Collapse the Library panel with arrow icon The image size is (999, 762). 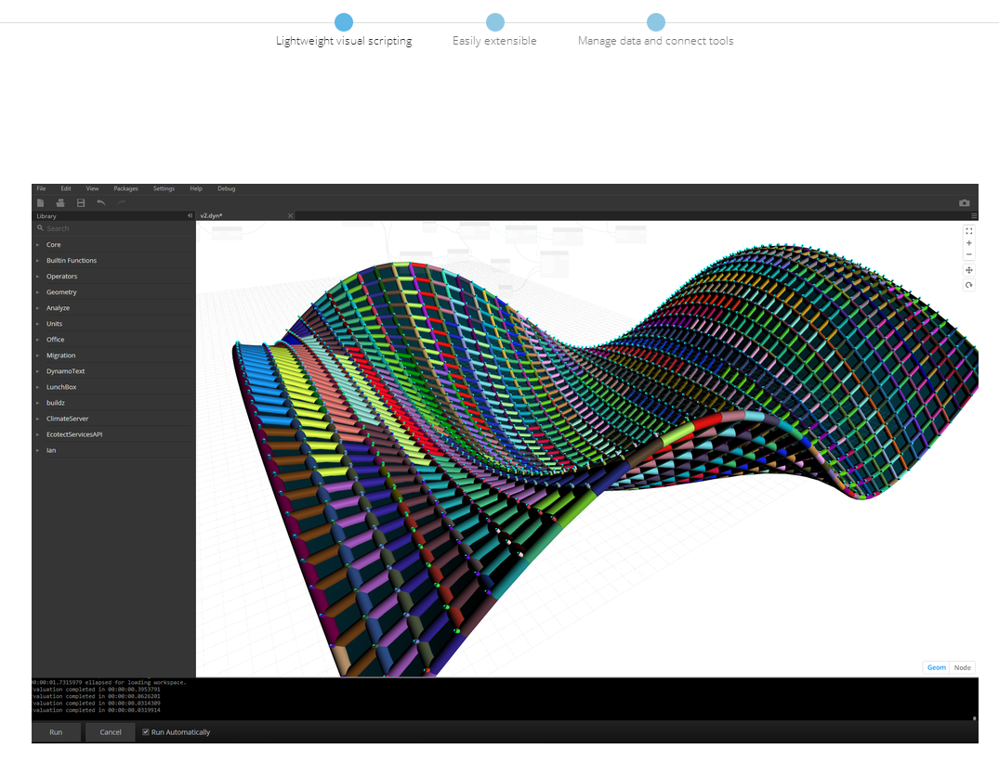coord(190,215)
